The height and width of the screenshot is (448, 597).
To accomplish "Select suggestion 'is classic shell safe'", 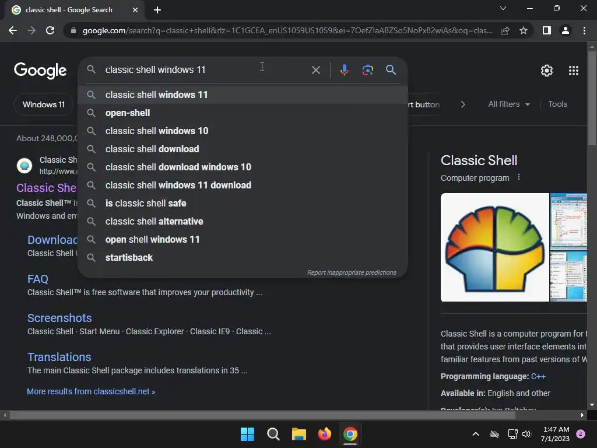I will click(243, 204).
